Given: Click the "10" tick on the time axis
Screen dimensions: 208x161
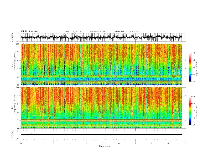Looking at the screenshot, I should pos(185,143).
